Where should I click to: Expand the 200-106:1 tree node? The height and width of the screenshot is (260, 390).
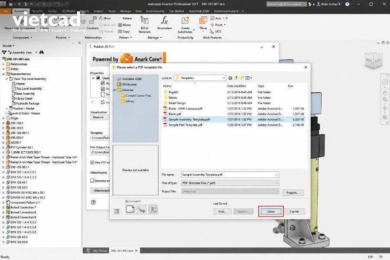click(x=3, y=123)
